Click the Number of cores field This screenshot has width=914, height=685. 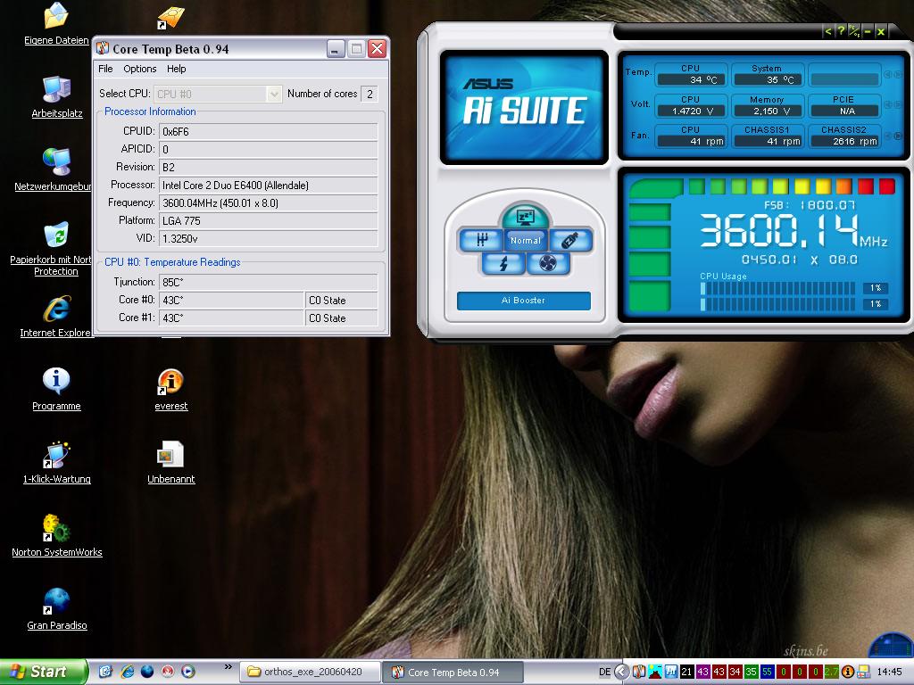pyautogui.click(x=369, y=94)
